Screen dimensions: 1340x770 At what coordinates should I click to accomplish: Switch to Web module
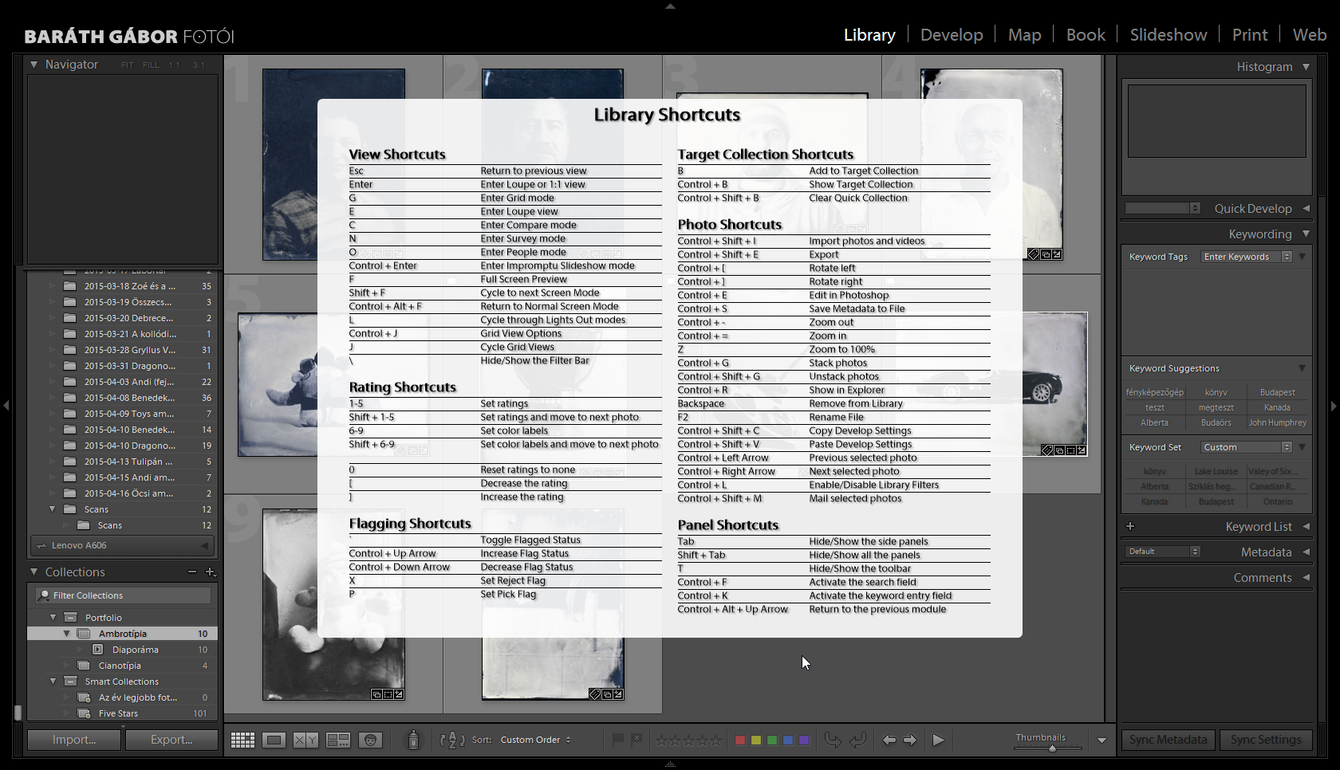coord(1310,35)
